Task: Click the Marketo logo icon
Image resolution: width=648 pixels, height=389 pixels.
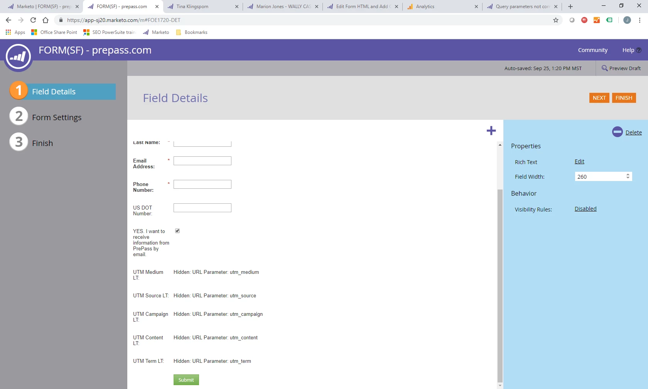Action: (18, 57)
